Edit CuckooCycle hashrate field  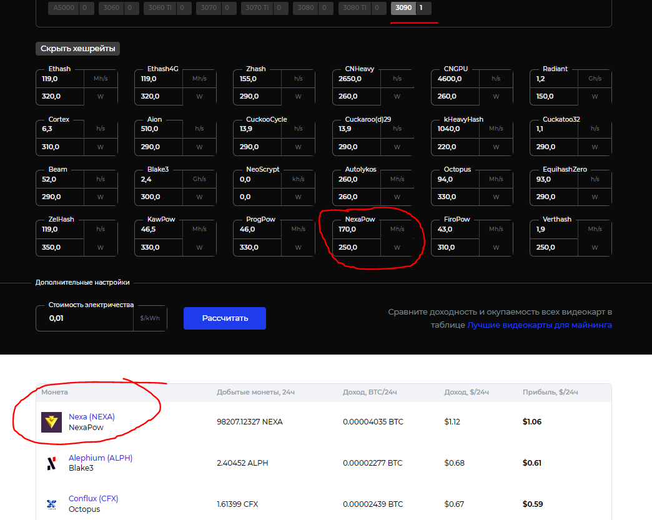(x=257, y=129)
